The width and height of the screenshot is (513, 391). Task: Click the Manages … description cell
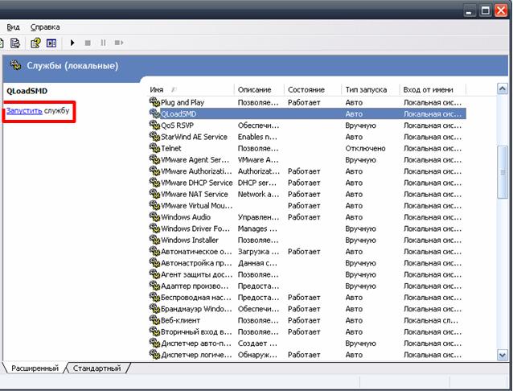[257, 228]
